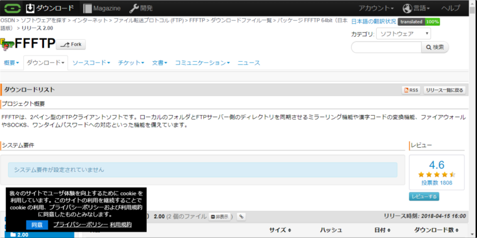This screenshot has height=238, width=477.
Task: Click the vertical scrollbar down arrow
Action: (472, 235)
